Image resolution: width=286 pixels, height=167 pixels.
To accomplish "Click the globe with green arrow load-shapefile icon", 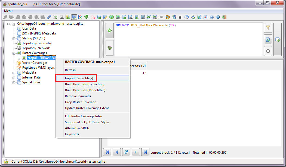I will coord(112,17).
